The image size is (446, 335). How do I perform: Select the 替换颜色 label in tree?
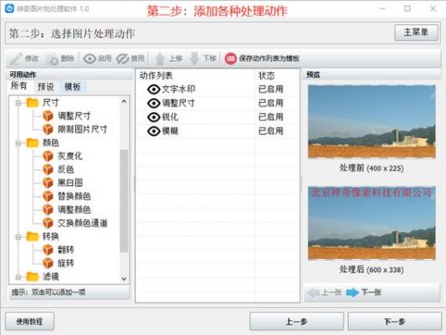(x=74, y=196)
